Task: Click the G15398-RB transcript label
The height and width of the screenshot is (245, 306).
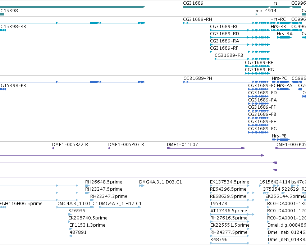Action: tap(13, 27)
